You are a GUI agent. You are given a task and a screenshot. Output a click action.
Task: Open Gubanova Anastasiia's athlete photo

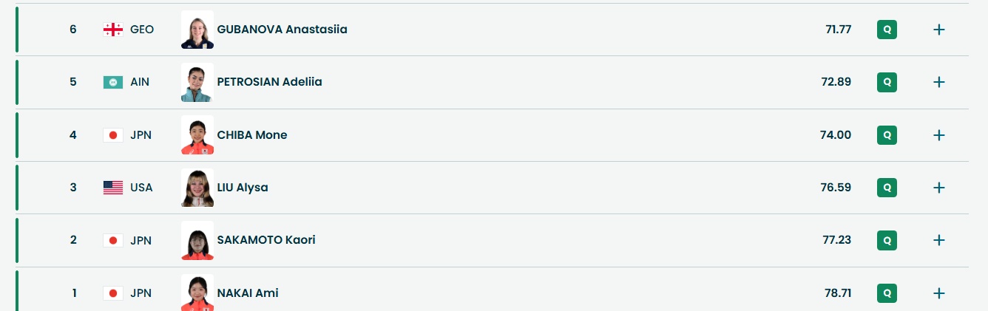(x=197, y=30)
